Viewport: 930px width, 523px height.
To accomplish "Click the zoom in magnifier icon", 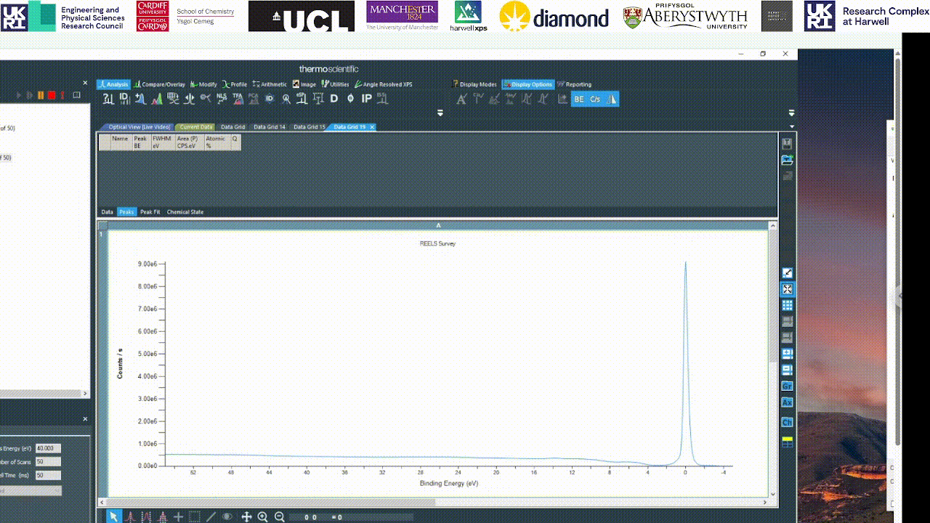I will pos(263,516).
